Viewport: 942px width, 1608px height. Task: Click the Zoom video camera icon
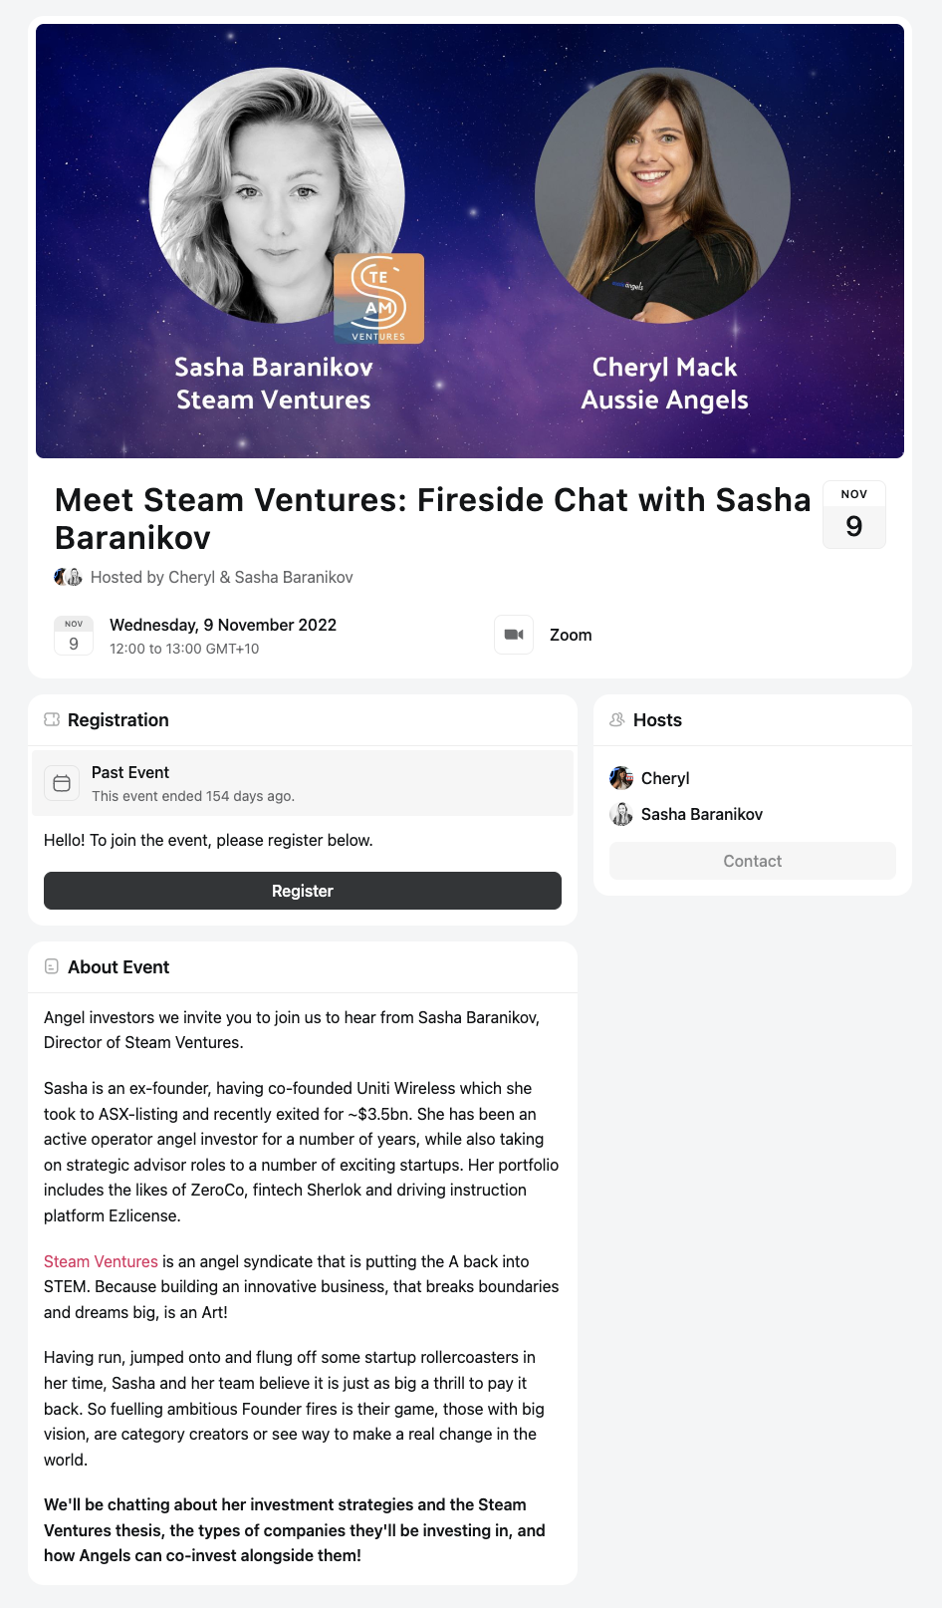[x=514, y=635]
